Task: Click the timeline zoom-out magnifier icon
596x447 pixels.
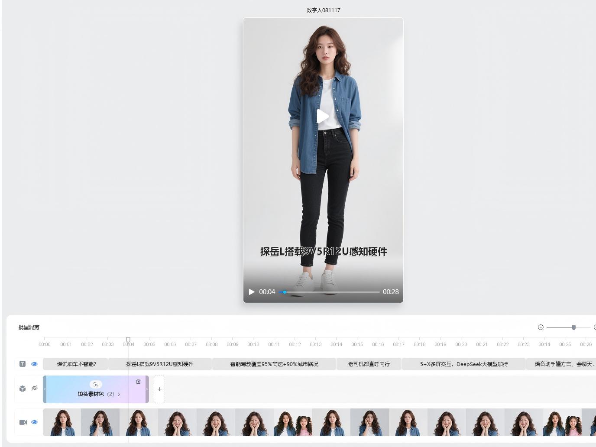Action: pos(541,327)
